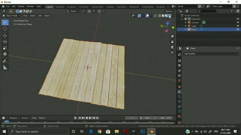Open Object Data properties tab
This screenshot has height=135, width=241.
179,111
